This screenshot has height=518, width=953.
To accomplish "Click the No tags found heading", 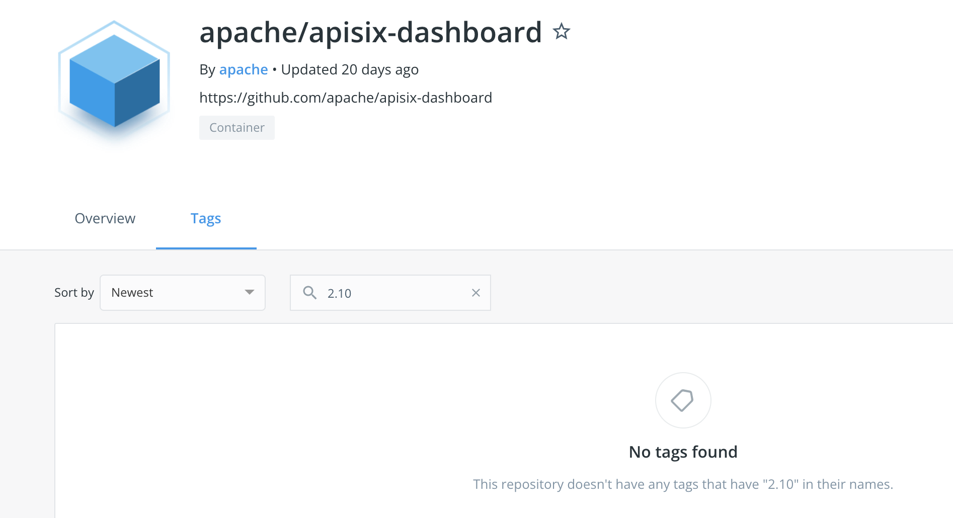I will point(683,452).
